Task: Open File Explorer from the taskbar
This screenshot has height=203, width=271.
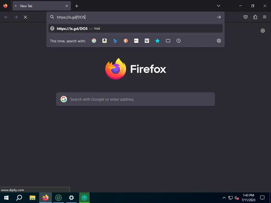Action: (32, 198)
